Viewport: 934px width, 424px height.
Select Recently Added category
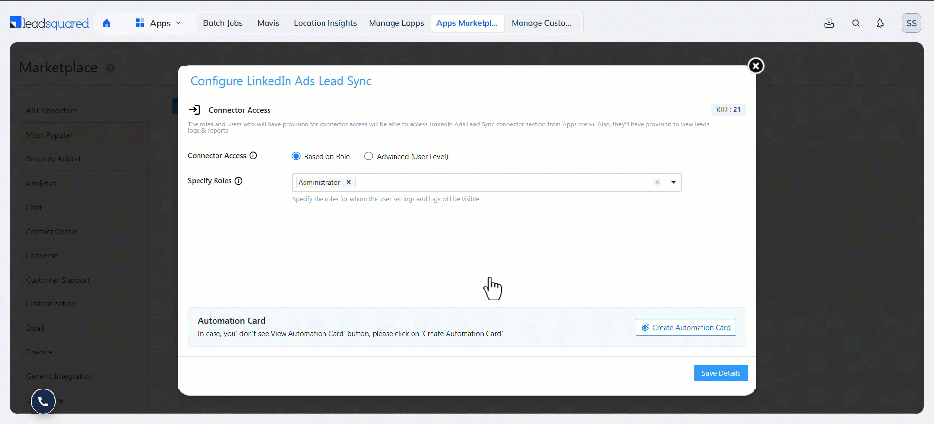pyautogui.click(x=84, y=159)
